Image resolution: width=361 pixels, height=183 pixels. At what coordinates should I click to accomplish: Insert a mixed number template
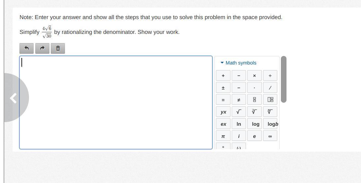click(270, 100)
